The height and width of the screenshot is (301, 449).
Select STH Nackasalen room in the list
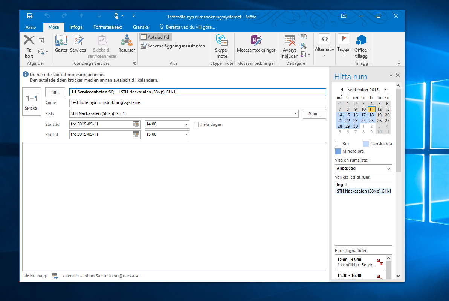363,191
